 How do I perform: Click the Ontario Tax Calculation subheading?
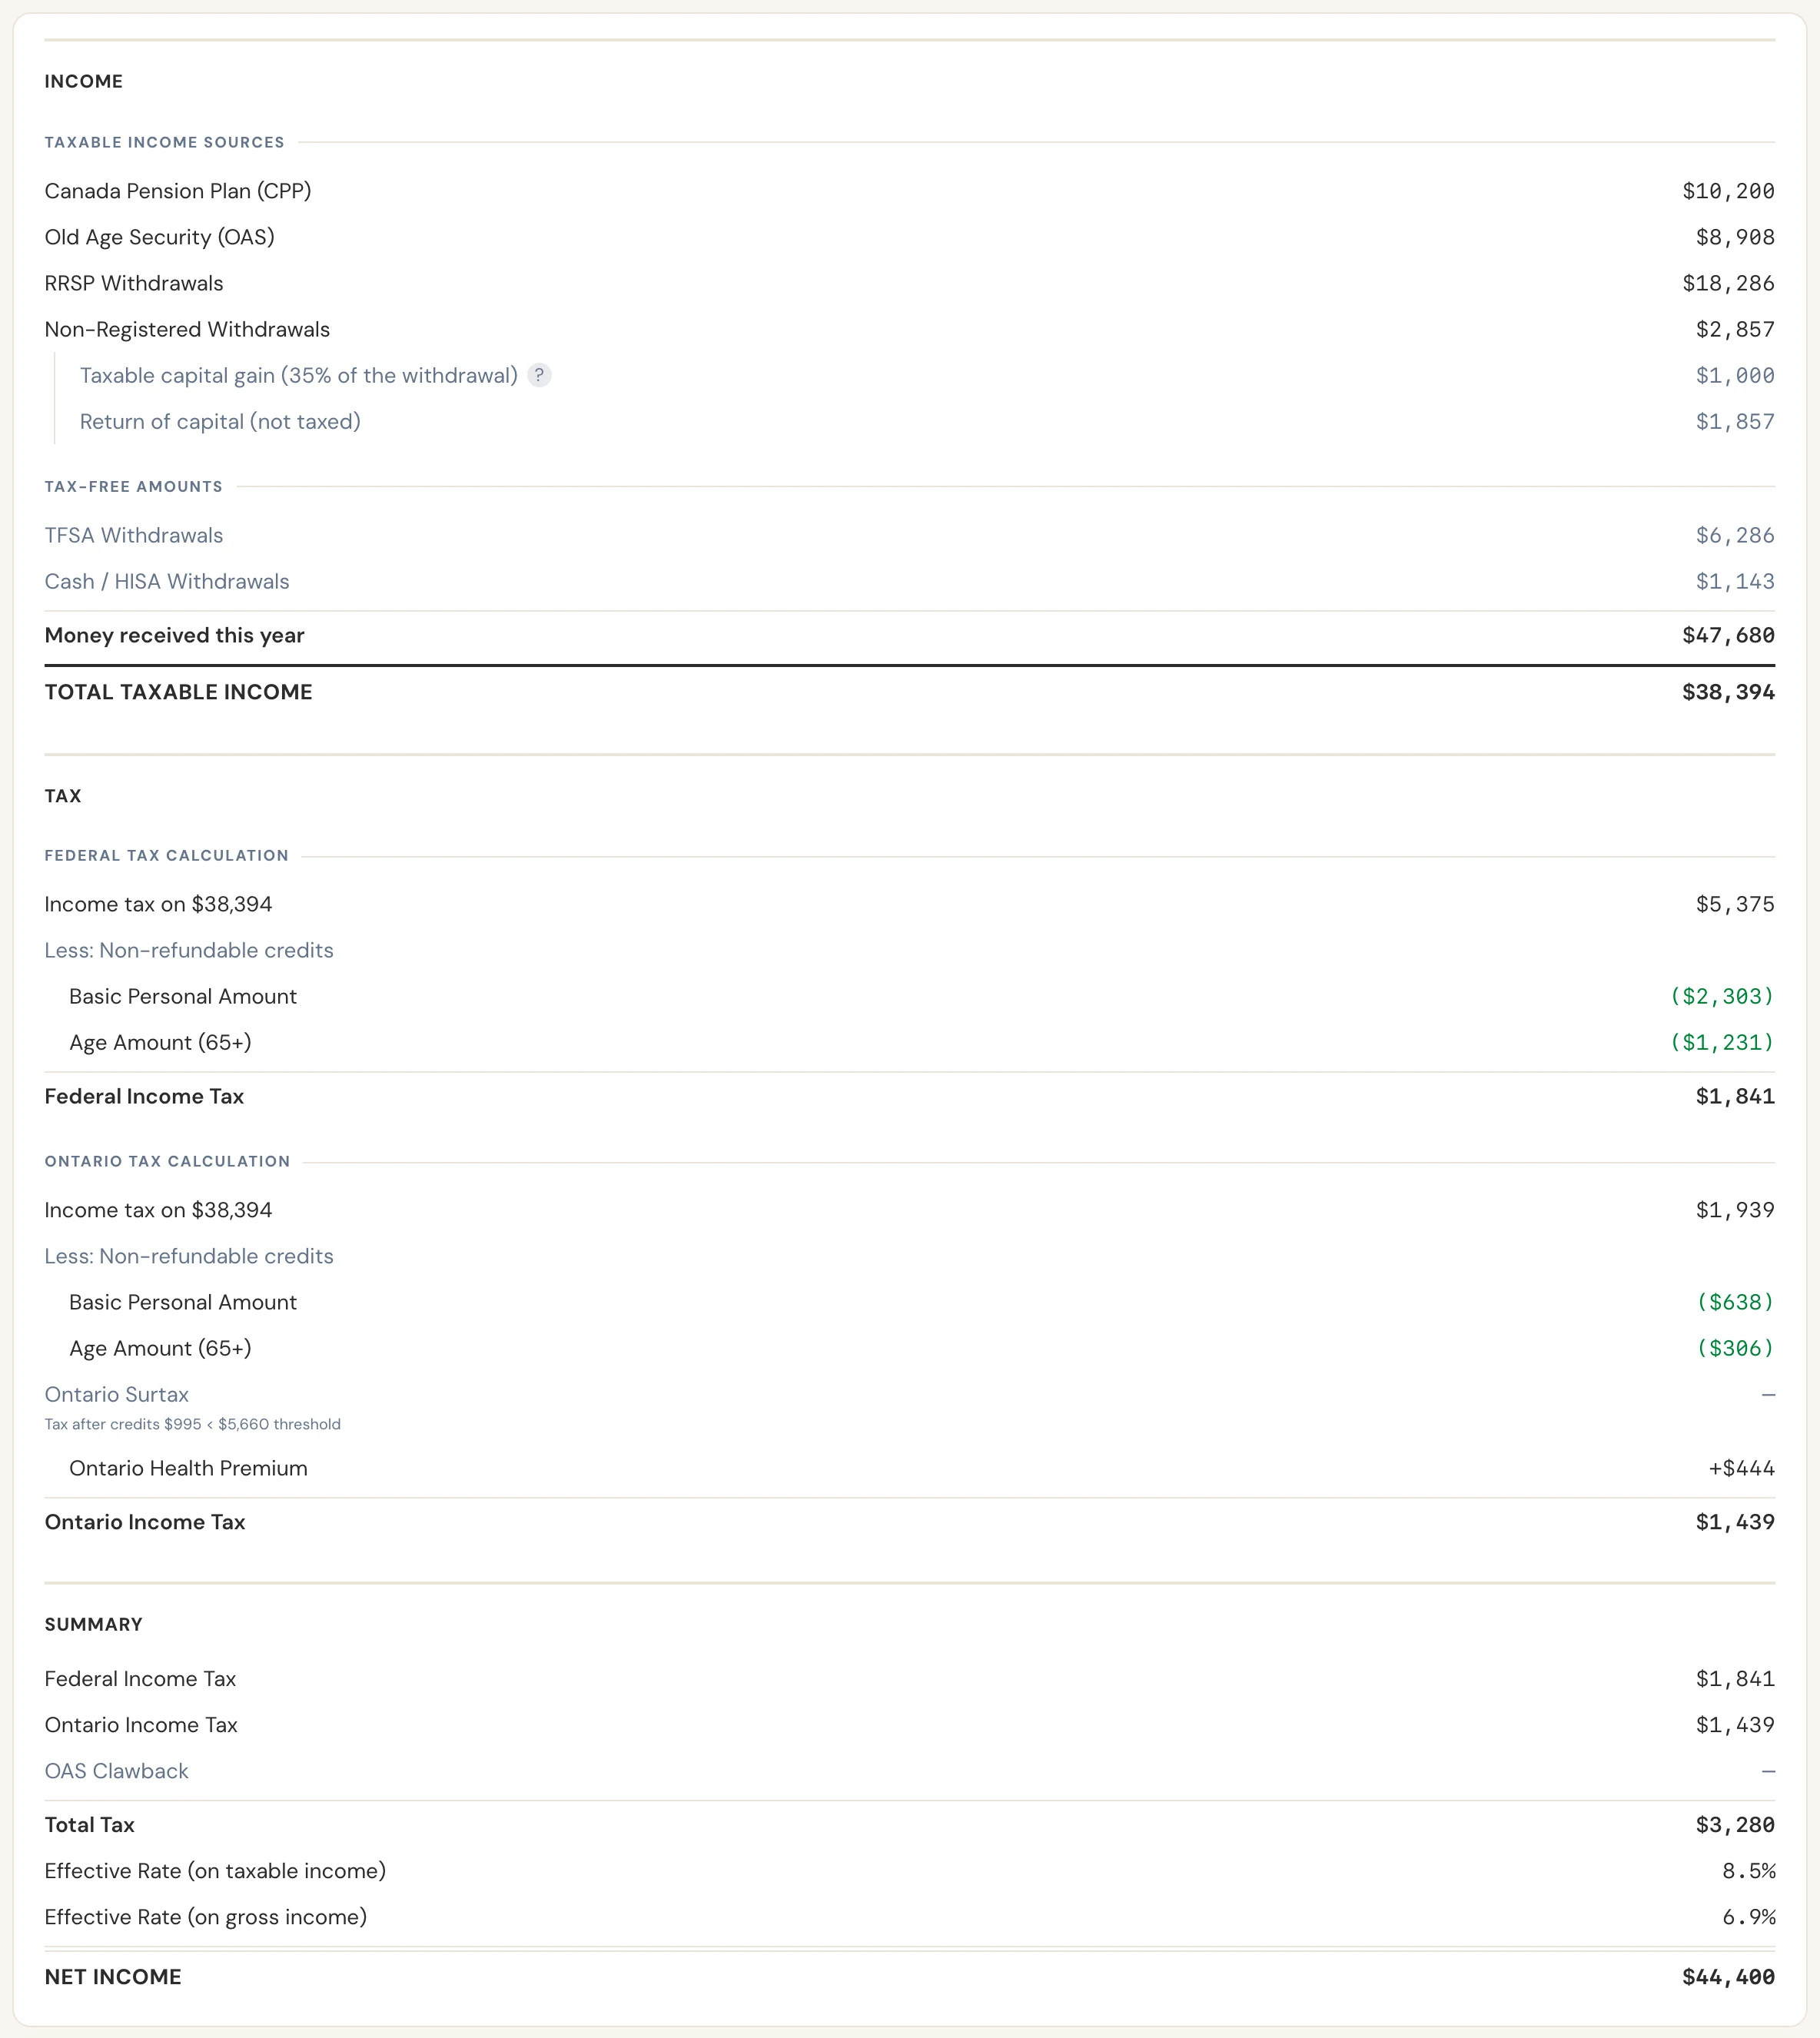pyautogui.click(x=168, y=1162)
